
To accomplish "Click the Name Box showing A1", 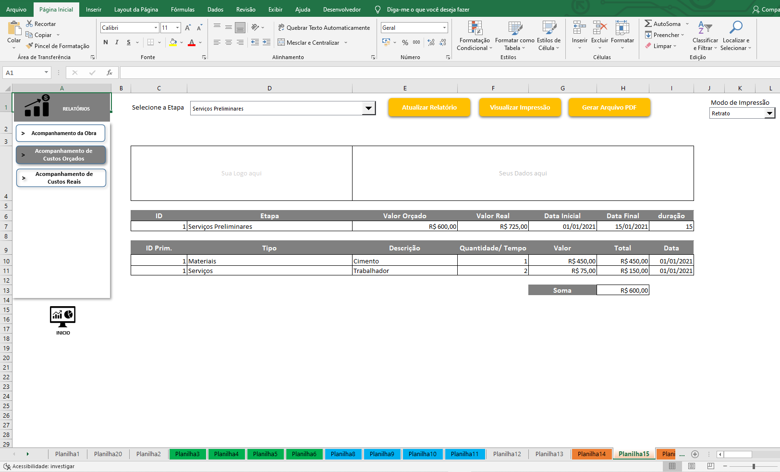I will (x=24, y=73).
